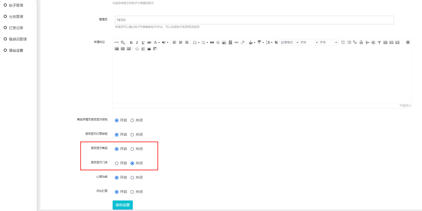Click the 保存设置 button
The width and height of the screenshot is (422, 211).
122,205
